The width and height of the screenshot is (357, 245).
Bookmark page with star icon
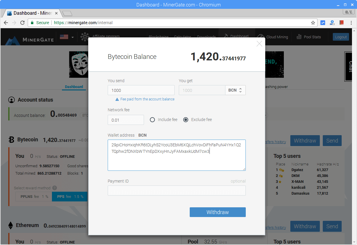pos(313,23)
